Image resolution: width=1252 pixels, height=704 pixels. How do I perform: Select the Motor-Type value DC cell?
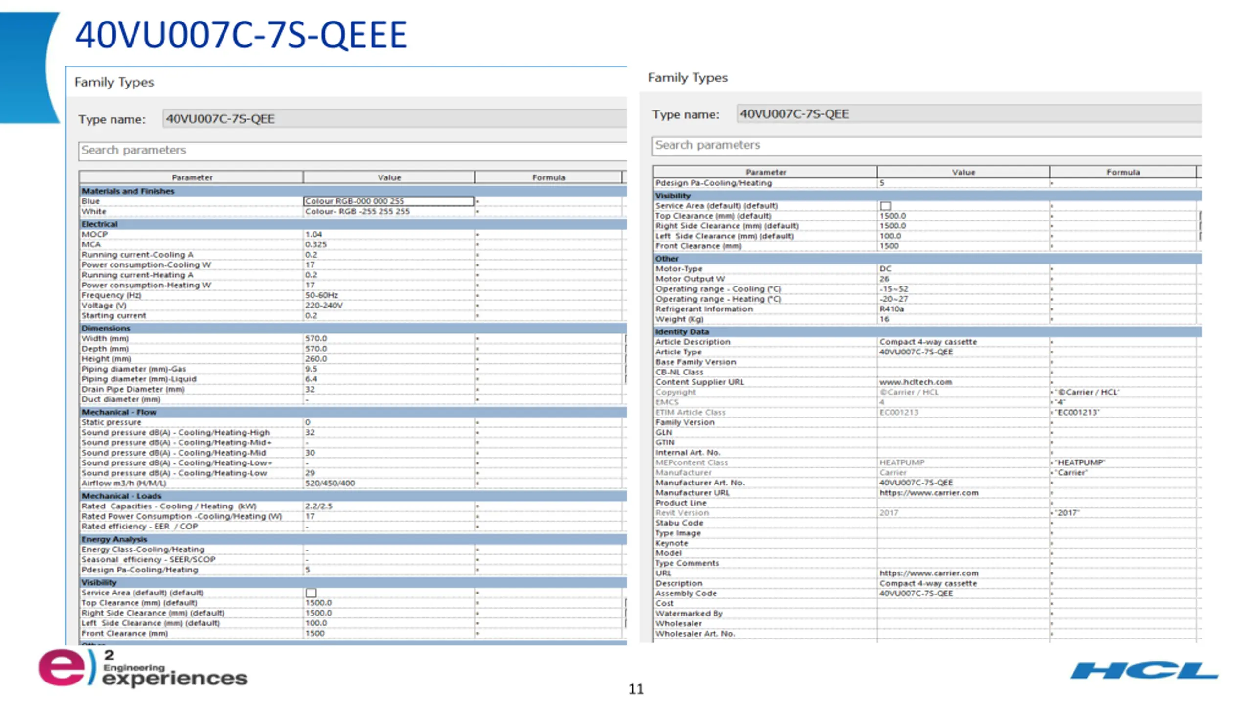(963, 268)
